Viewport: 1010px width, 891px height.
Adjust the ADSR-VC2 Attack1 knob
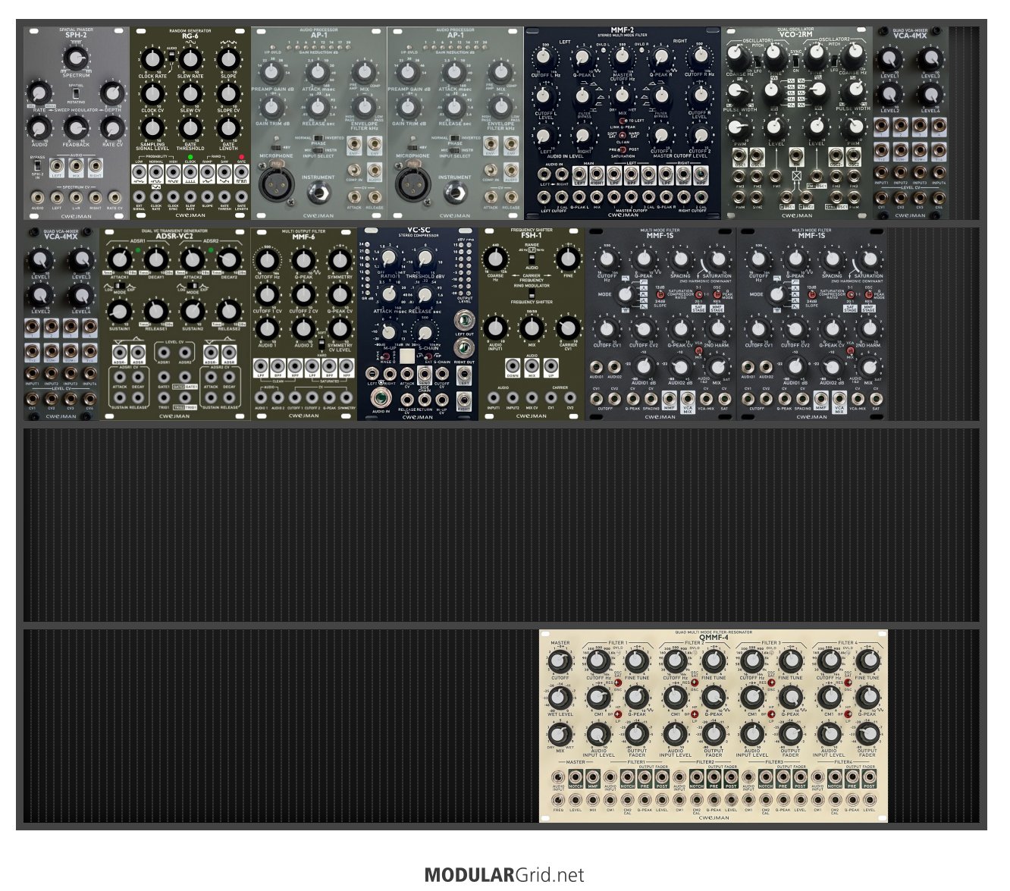(119, 259)
